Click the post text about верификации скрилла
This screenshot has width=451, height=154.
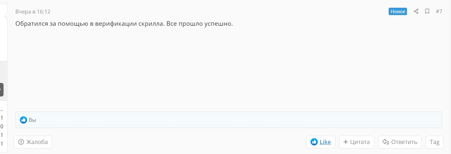pyautogui.click(x=124, y=24)
